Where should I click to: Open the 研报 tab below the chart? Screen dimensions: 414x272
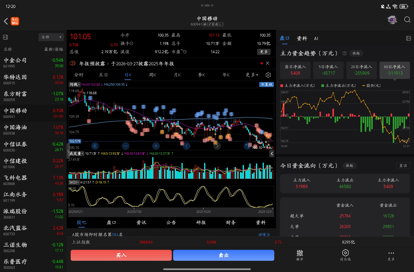click(x=201, y=223)
